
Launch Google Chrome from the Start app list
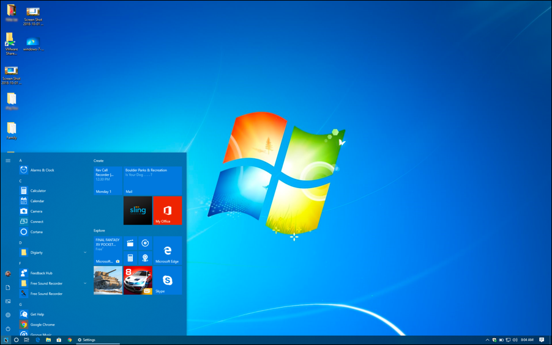click(53, 325)
